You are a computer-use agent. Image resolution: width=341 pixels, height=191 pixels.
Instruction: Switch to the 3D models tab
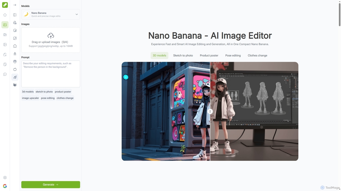(159, 55)
